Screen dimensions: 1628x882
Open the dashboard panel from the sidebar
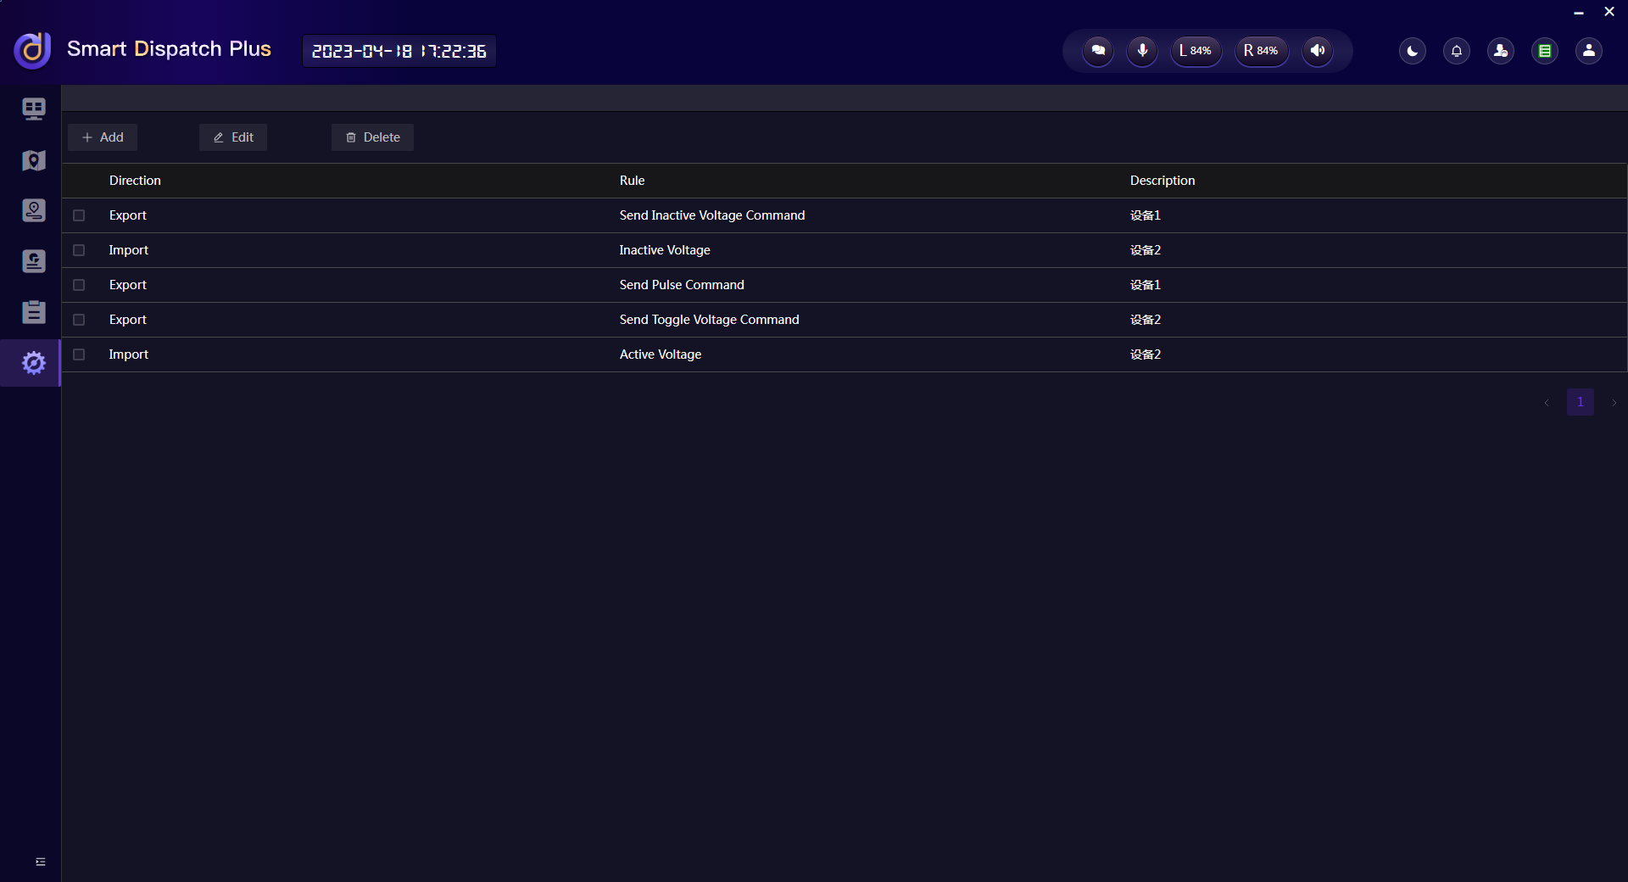pos(33,109)
